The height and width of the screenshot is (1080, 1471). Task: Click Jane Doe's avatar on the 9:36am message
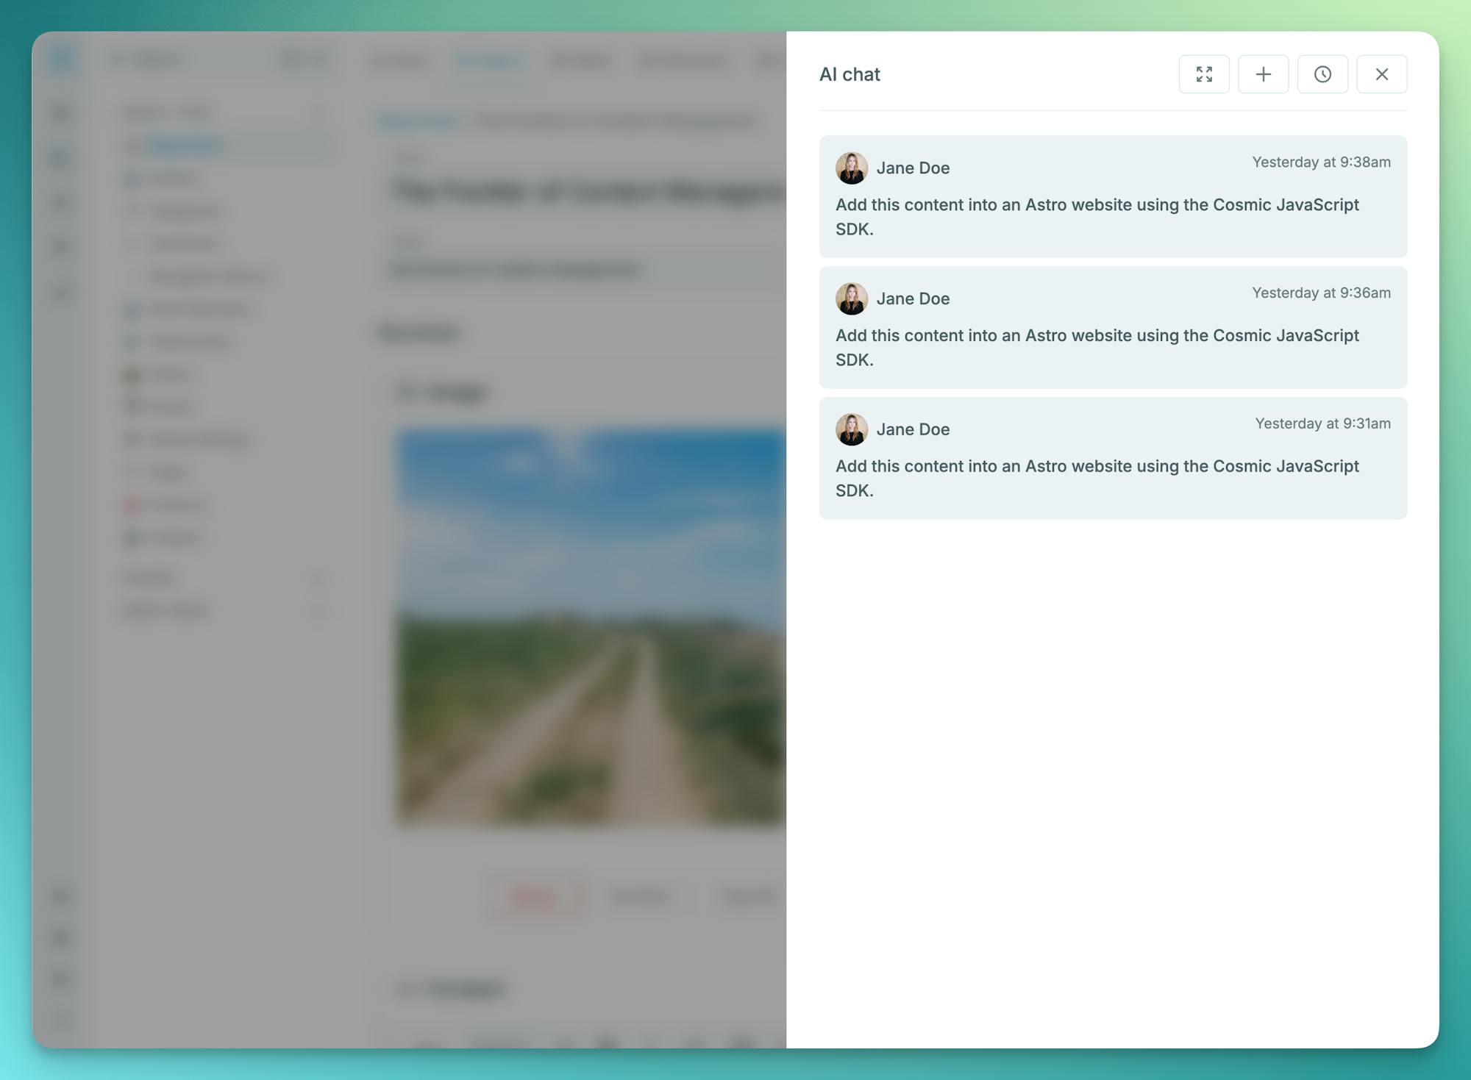[851, 298]
